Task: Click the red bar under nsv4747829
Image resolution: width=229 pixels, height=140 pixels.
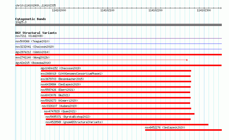Action: 119,114
